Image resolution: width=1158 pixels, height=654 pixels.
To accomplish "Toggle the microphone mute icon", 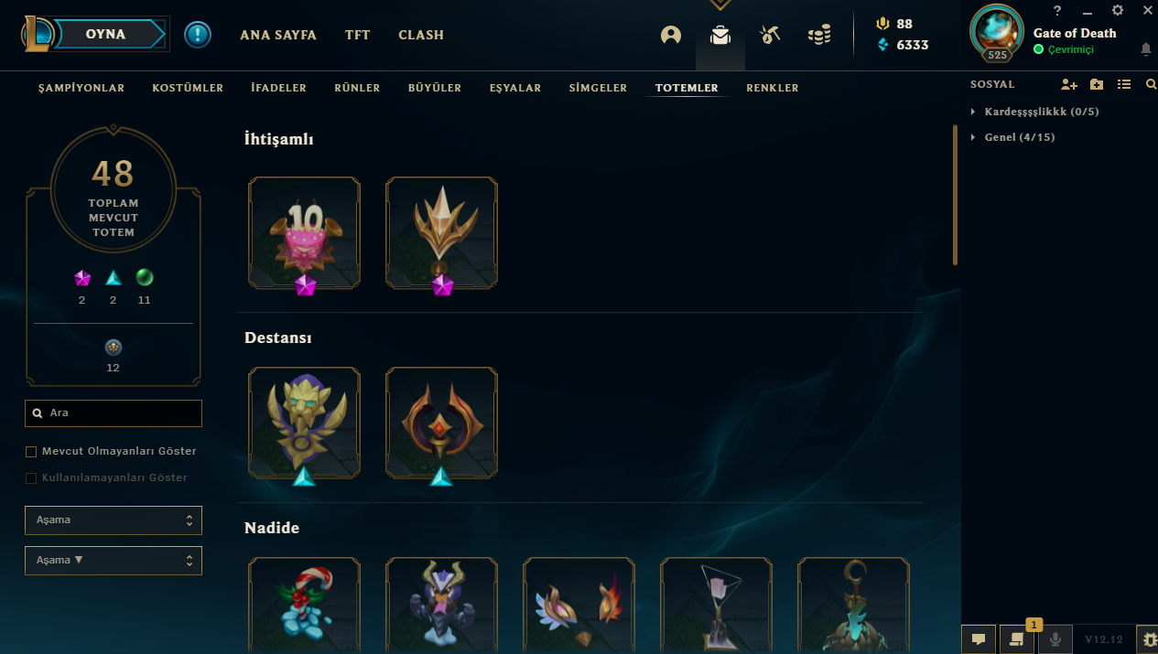I will 1056,638.
